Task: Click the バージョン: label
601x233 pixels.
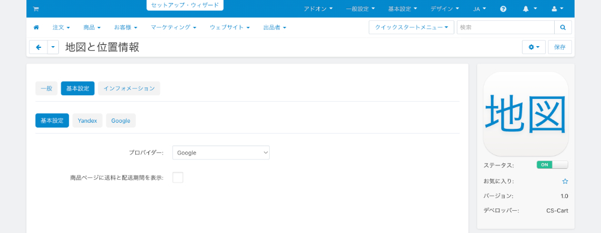Action: [x=498, y=196]
